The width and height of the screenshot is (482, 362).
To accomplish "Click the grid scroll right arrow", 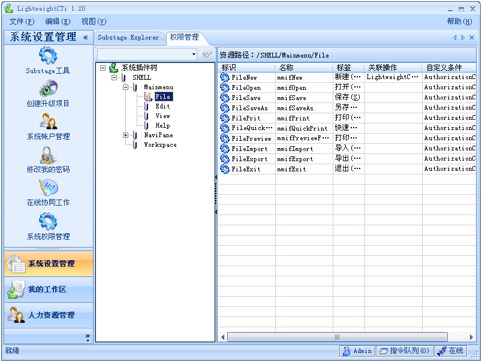I will click(471, 337).
